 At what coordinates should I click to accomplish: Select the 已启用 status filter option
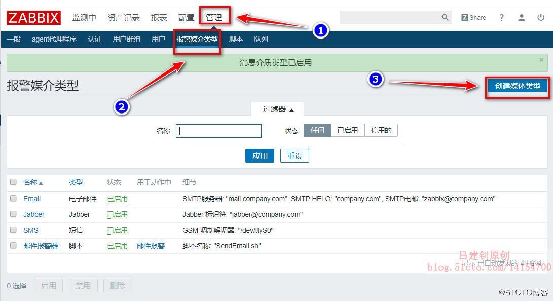tap(347, 130)
